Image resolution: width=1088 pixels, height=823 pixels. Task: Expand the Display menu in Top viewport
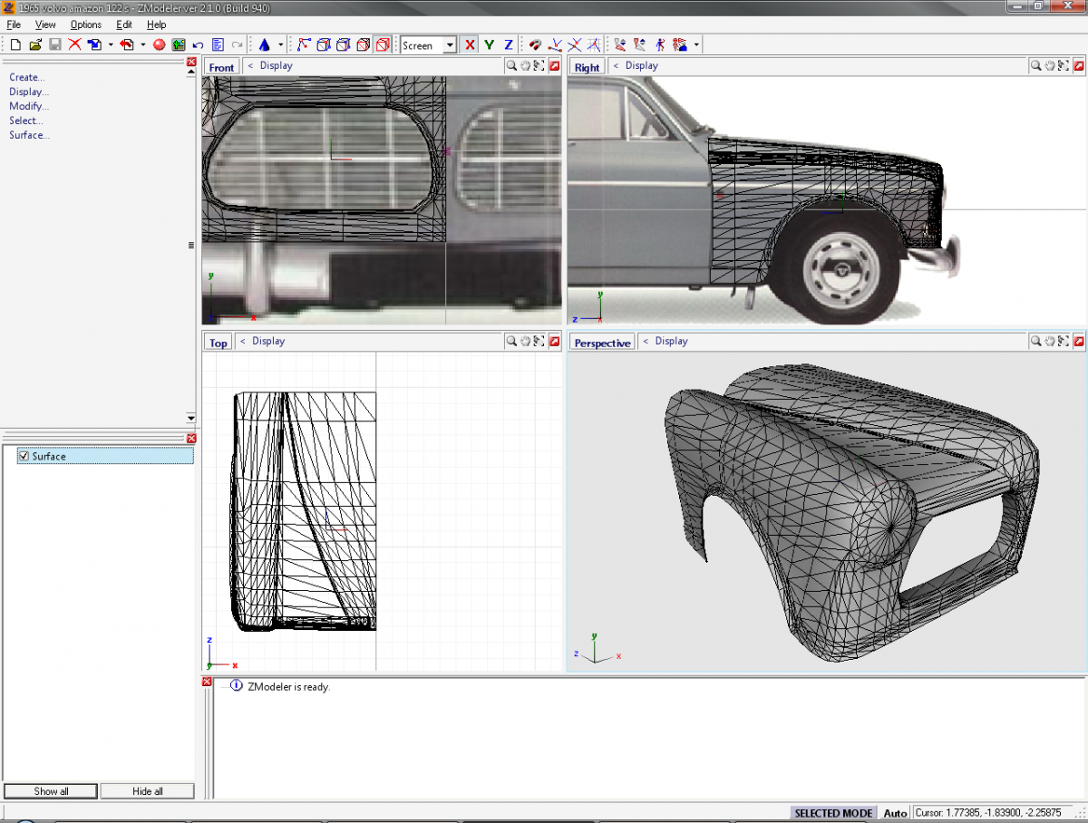(x=267, y=342)
